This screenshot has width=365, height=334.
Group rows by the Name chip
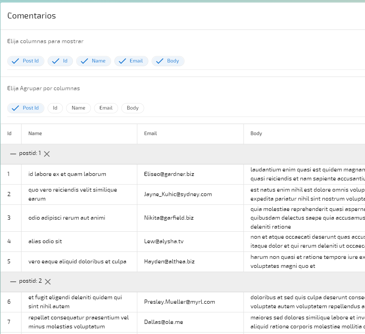(x=78, y=108)
